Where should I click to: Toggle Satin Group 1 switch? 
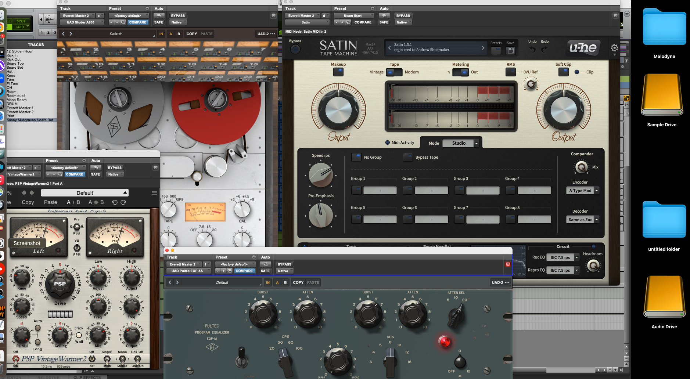click(356, 190)
